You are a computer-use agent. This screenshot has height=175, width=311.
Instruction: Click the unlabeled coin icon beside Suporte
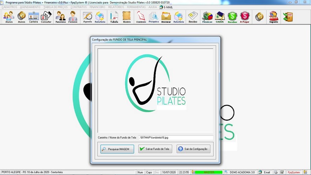259,17
